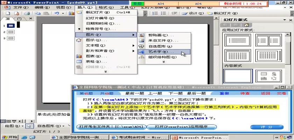Click the 开始 Start button on taskbar

(9, 138)
